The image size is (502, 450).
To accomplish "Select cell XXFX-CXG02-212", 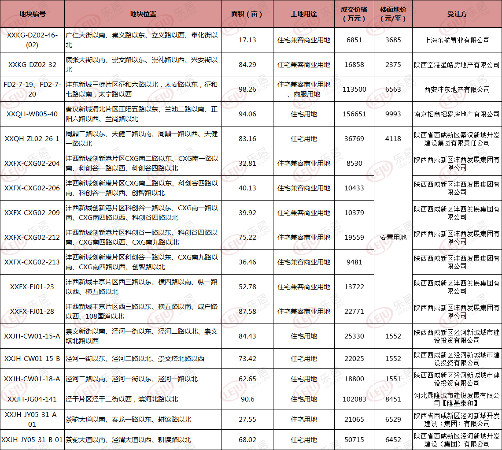I will pos(32,238).
